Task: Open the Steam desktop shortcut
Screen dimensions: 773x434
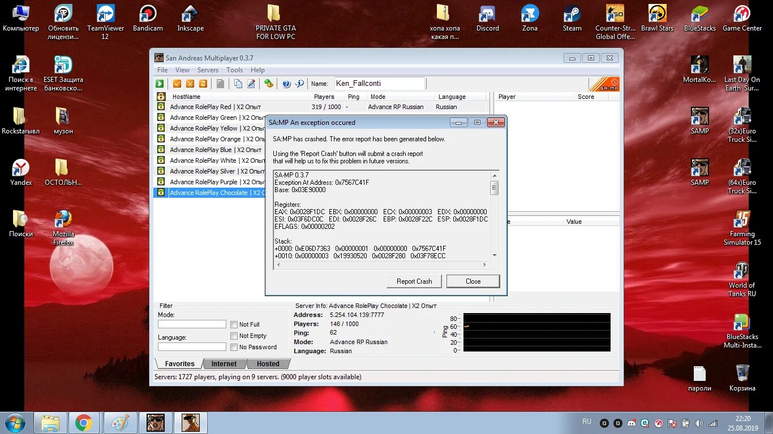Action: tap(572, 18)
